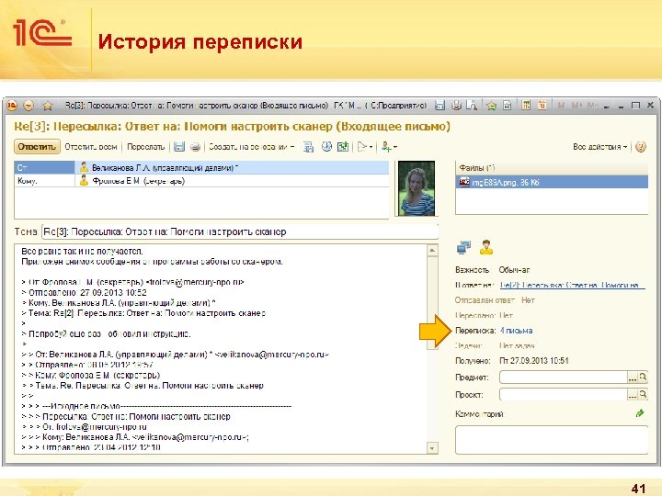Open the 'Переписка: 4 письма' link
This screenshot has width=662, height=496.
(516, 331)
